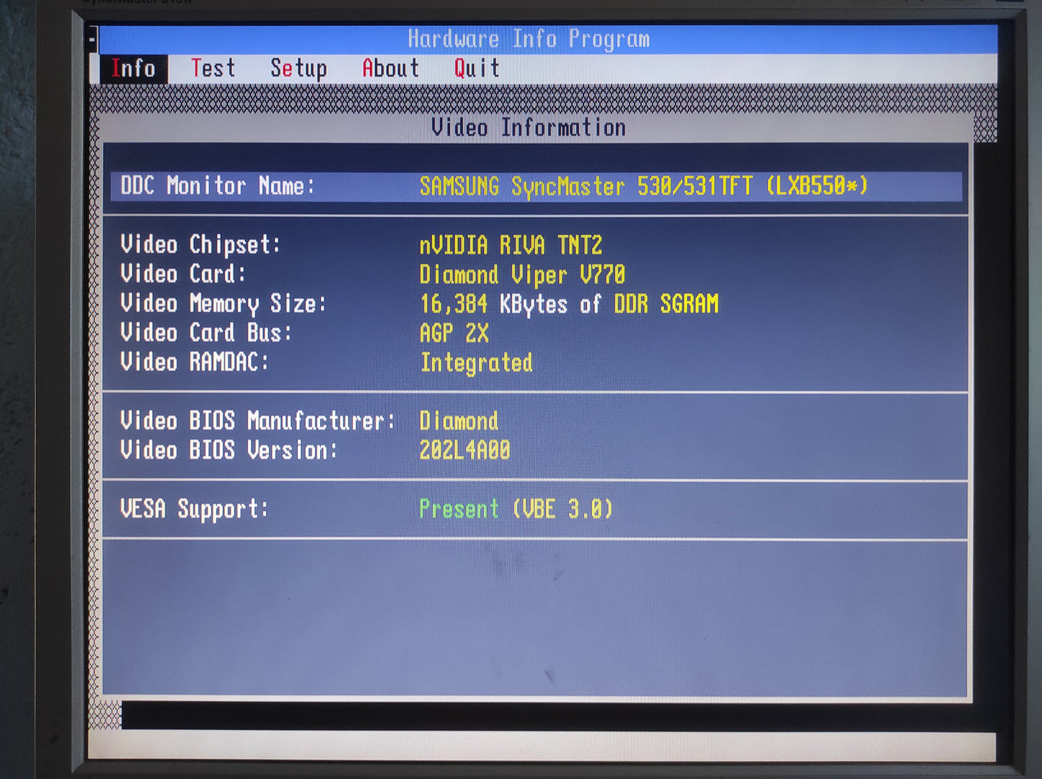Click the Present (VBE 3.0) value
Viewport: 1042px width, 779px height.
click(516, 509)
